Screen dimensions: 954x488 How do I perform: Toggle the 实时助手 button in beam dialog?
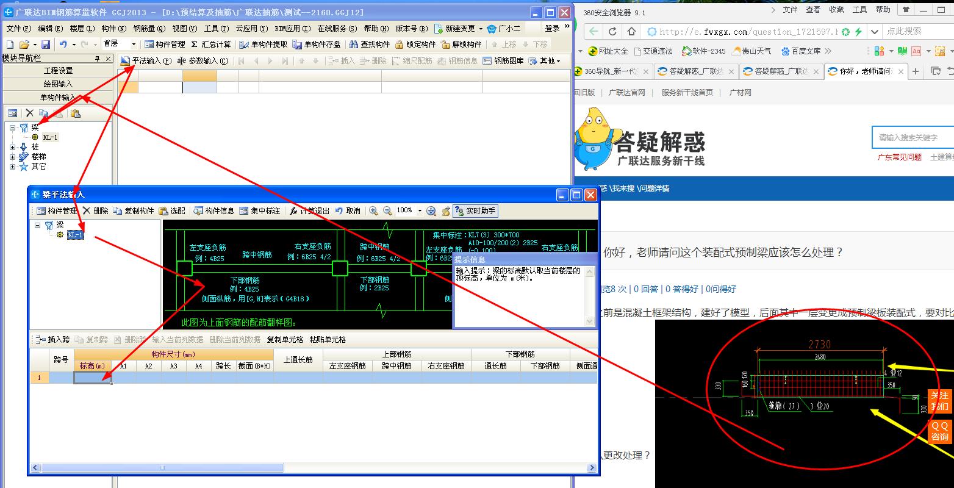(x=476, y=210)
